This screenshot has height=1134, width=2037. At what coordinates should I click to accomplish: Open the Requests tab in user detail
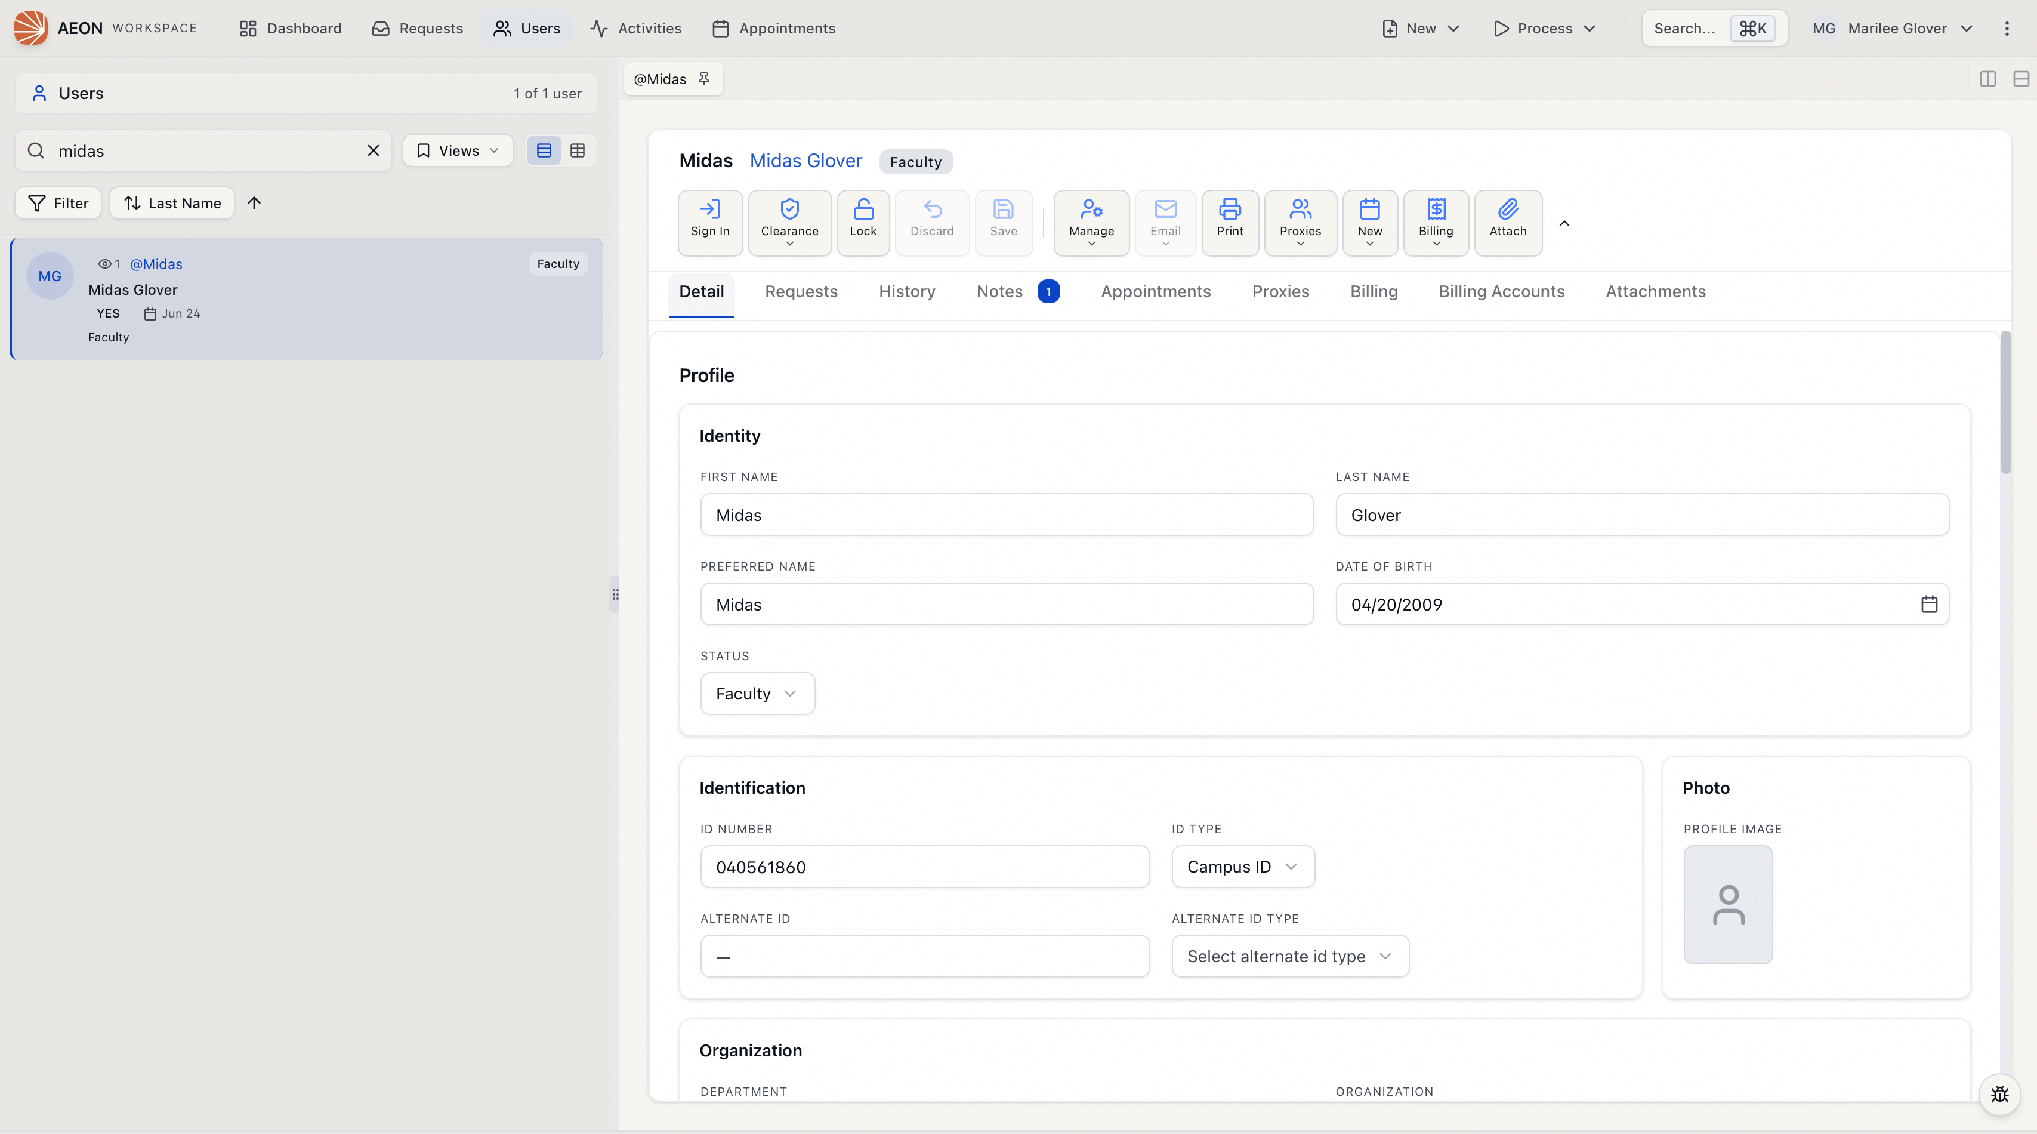pos(801,291)
